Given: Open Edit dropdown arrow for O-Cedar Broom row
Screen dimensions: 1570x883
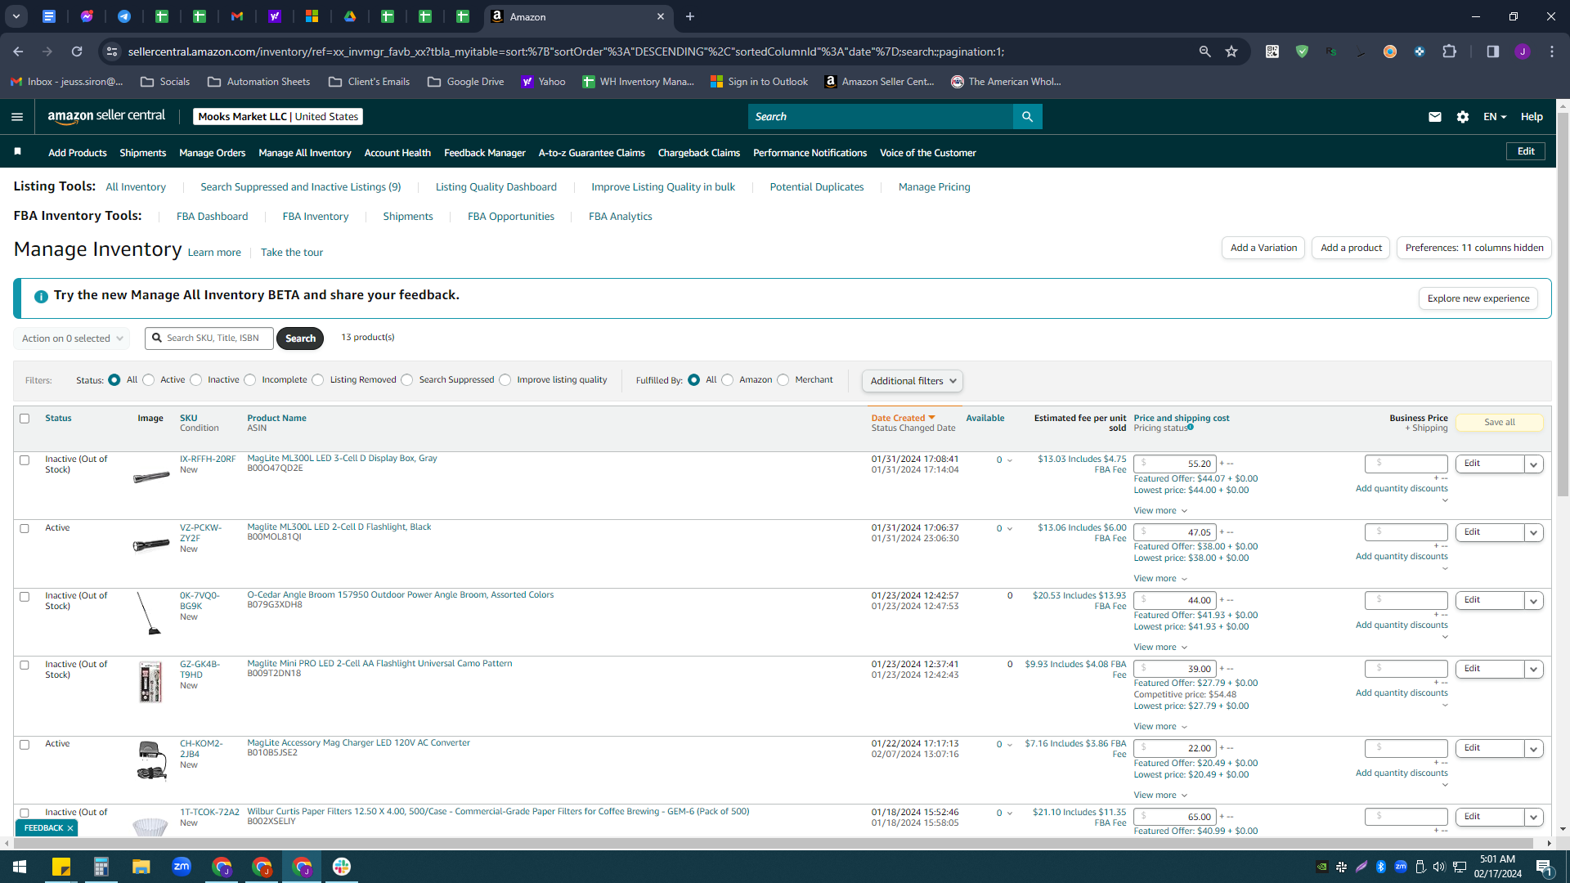Looking at the screenshot, I should tap(1534, 601).
